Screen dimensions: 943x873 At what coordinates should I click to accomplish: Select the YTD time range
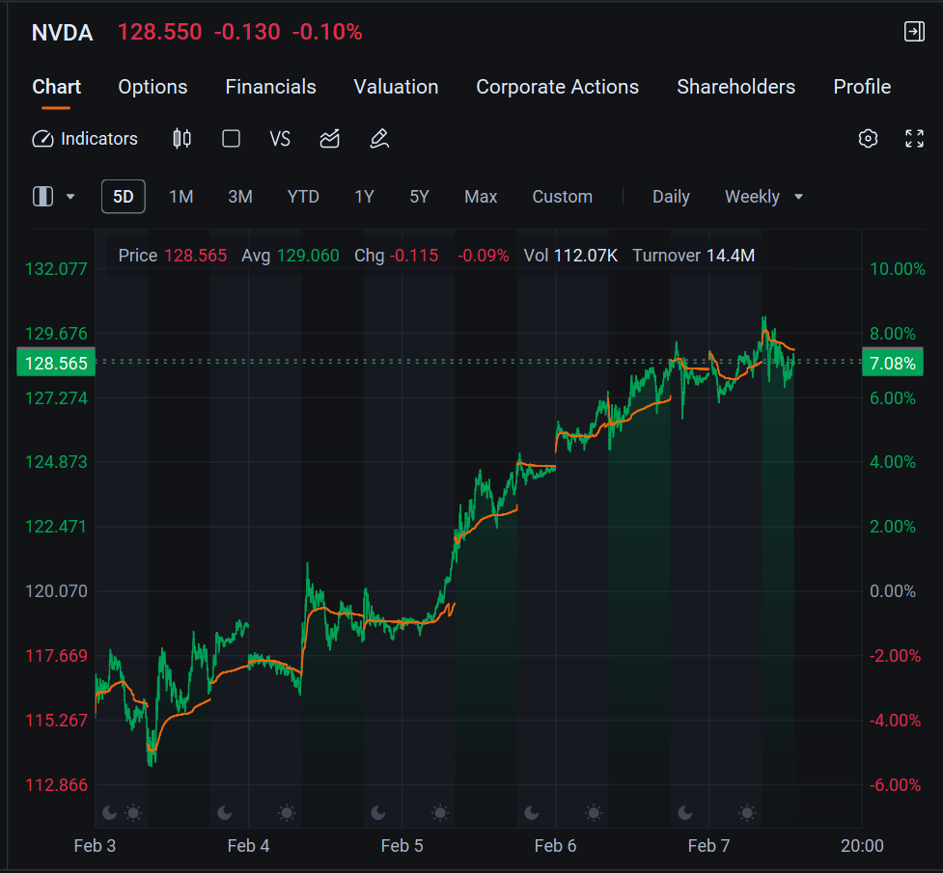(x=303, y=197)
